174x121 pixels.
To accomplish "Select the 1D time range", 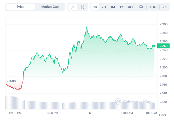I will tap(95, 7).
